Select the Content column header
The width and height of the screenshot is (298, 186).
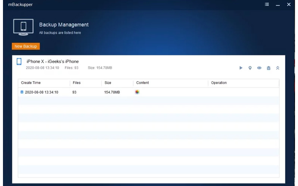[x=142, y=83]
